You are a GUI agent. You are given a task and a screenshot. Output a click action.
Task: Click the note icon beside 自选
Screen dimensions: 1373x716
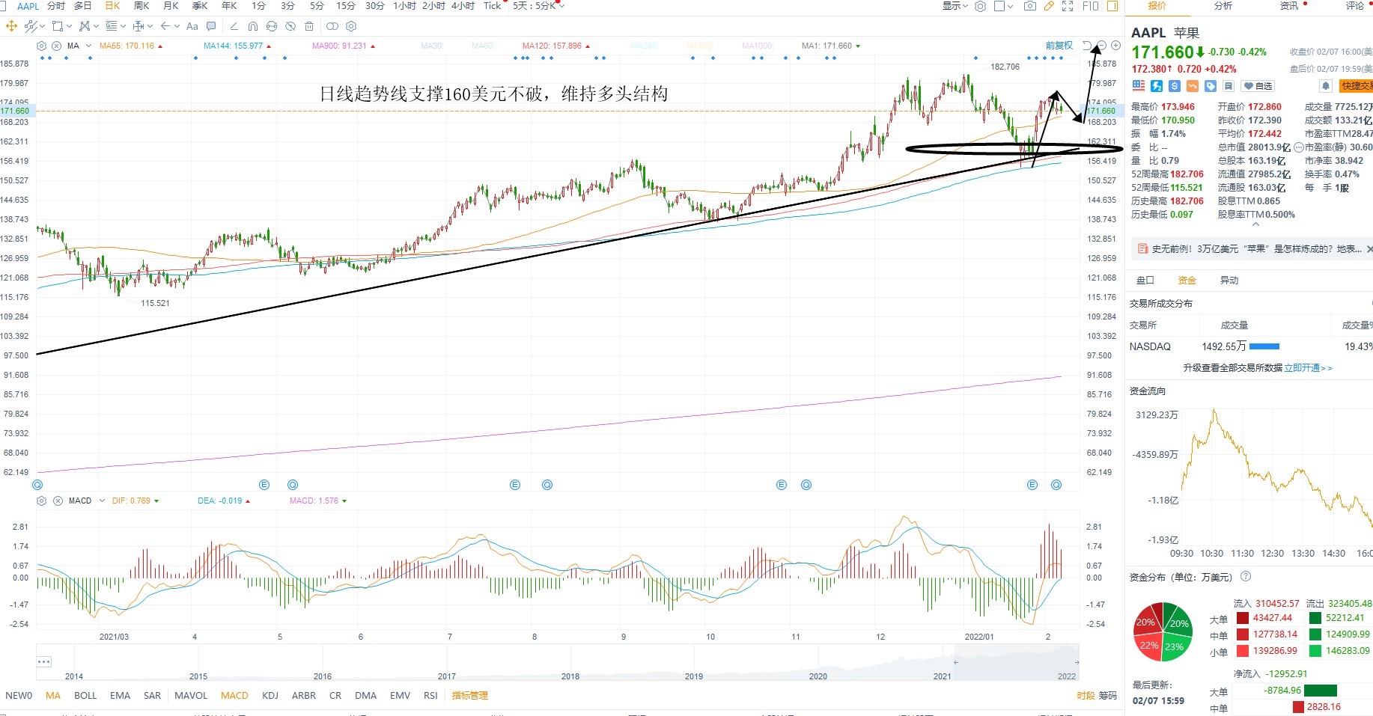(x=1229, y=86)
